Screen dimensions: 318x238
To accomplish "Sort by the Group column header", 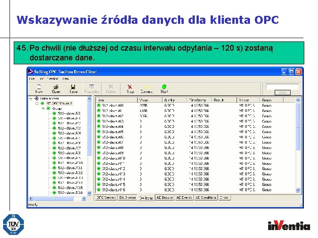I will [272, 100].
